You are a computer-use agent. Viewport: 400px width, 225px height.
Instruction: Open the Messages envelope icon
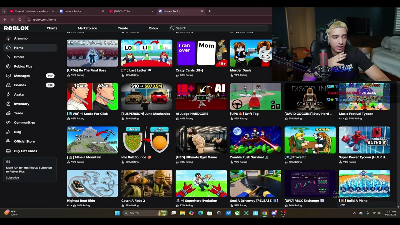8,76
